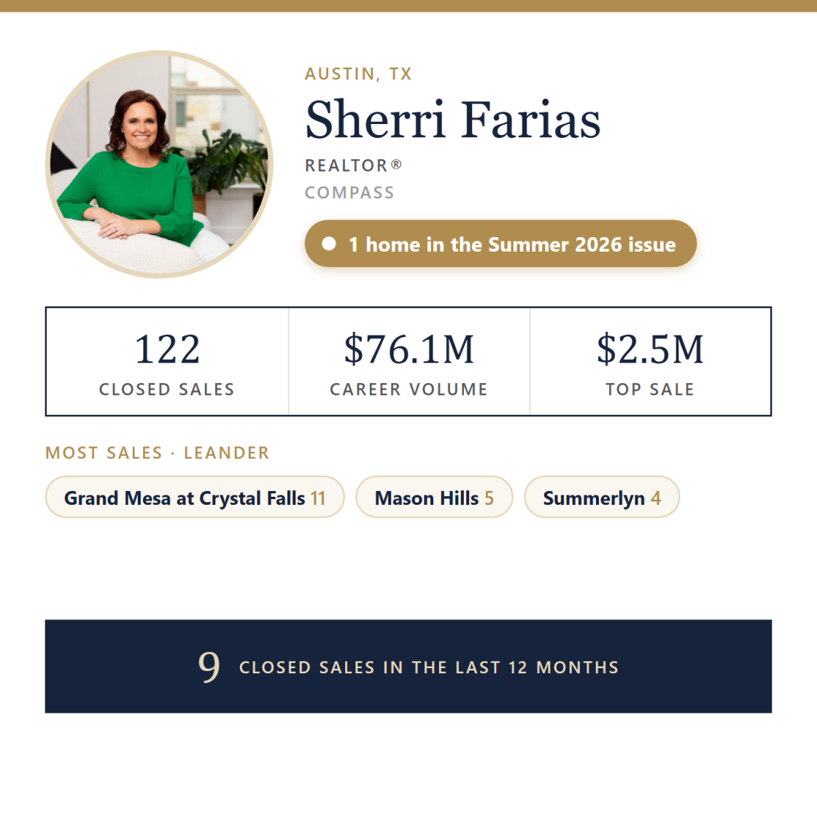Screen dimensions: 817x817
Task: Select the Sherri Farias name heading
Action: point(453,120)
